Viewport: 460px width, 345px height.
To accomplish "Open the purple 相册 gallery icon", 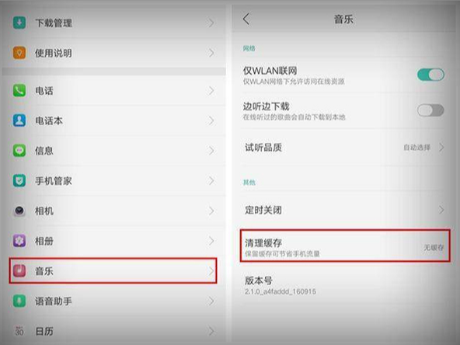I will click(x=19, y=241).
